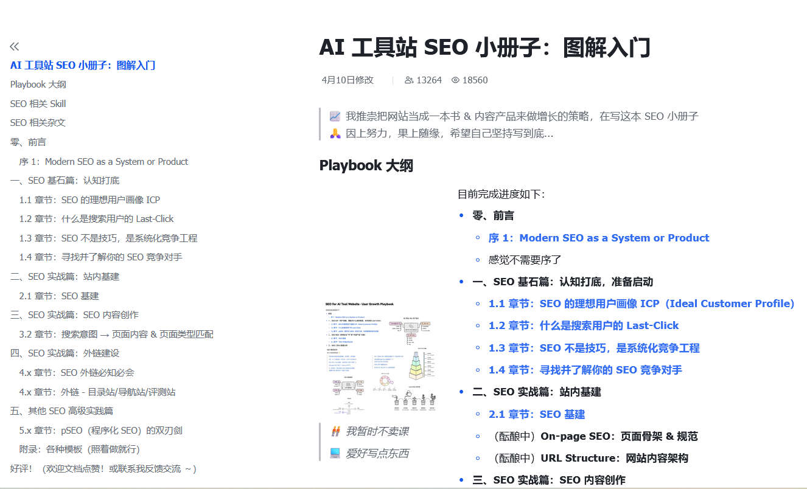Open sidebar 3.2 章节:搜索意图 entry
The width and height of the screenshot is (807, 489).
[116, 334]
